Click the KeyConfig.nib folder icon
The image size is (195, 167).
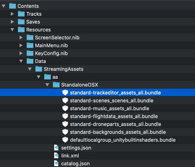[x=30, y=53]
